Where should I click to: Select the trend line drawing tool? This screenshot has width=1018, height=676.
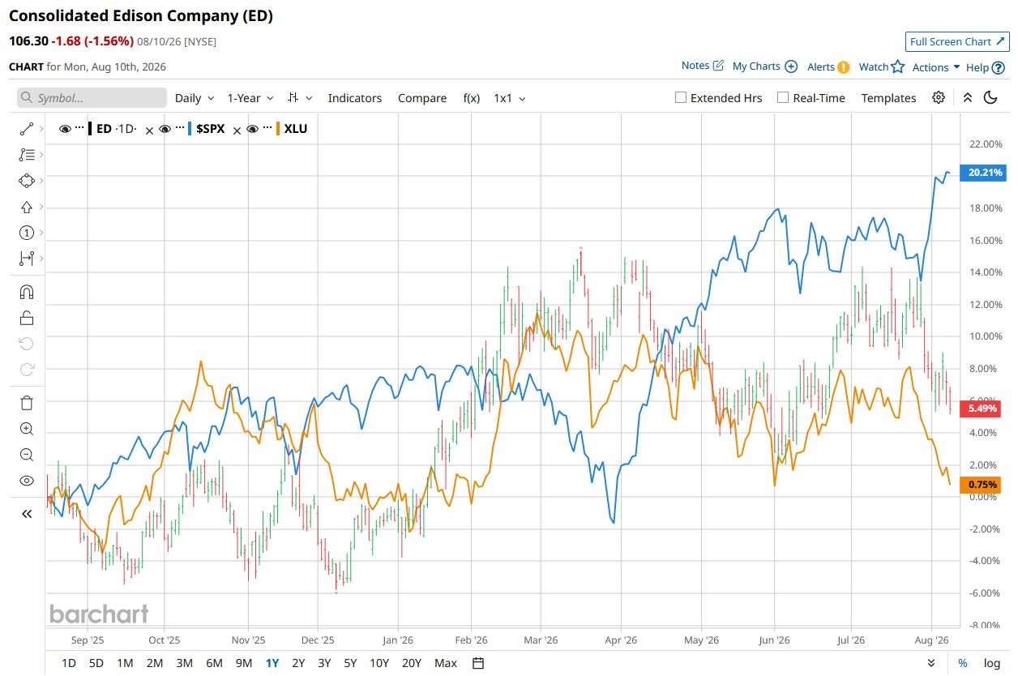click(26, 129)
